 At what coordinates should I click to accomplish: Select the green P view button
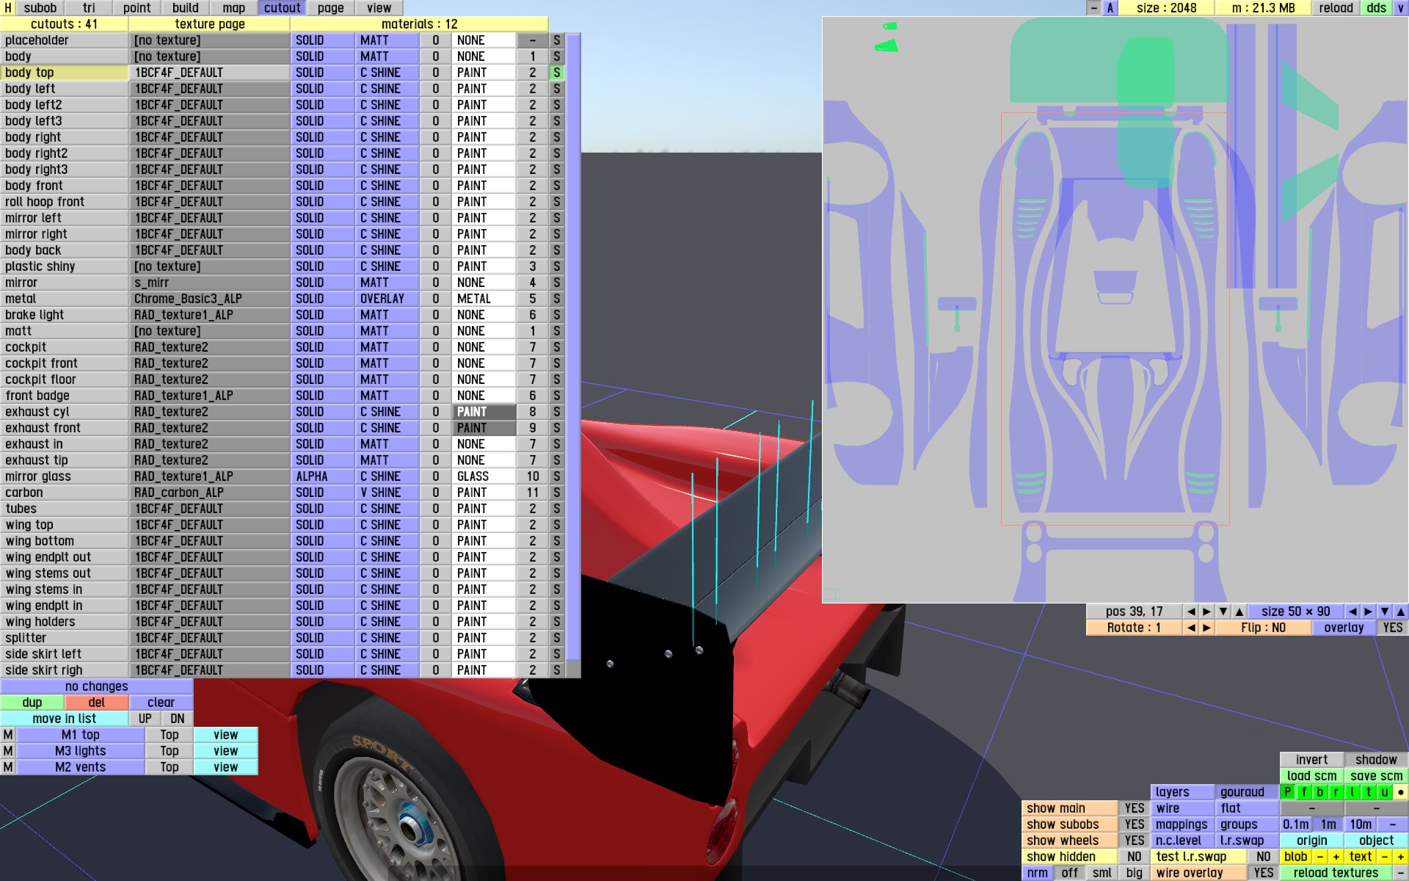1287,792
